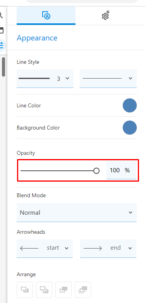Viewport: 146px width, 303px height.
Task: Click the Opacity slider handle
Action: tap(96, 171)
